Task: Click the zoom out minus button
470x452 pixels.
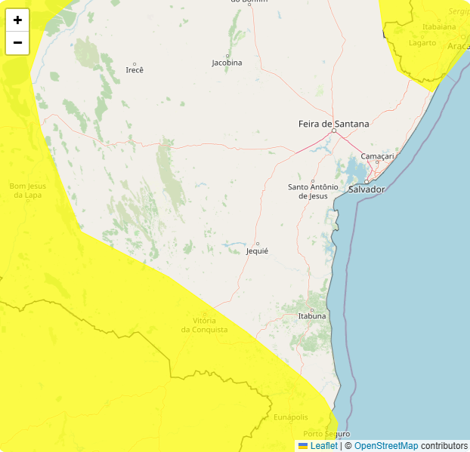Action: point(17,43)
